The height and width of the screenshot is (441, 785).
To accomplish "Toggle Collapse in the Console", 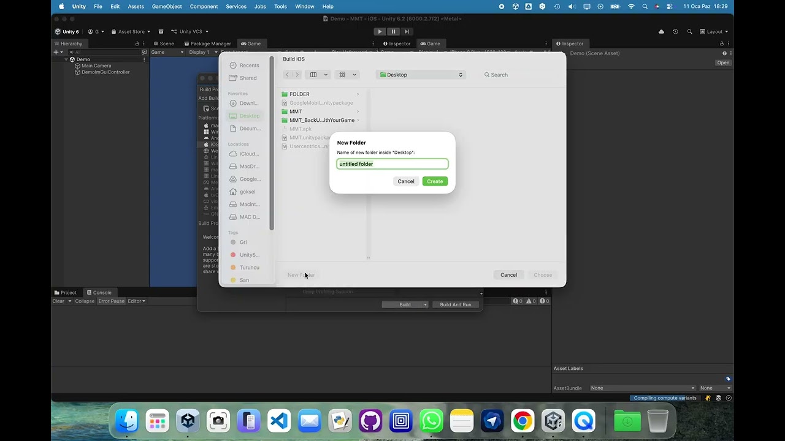I will (x=85, y=301).
